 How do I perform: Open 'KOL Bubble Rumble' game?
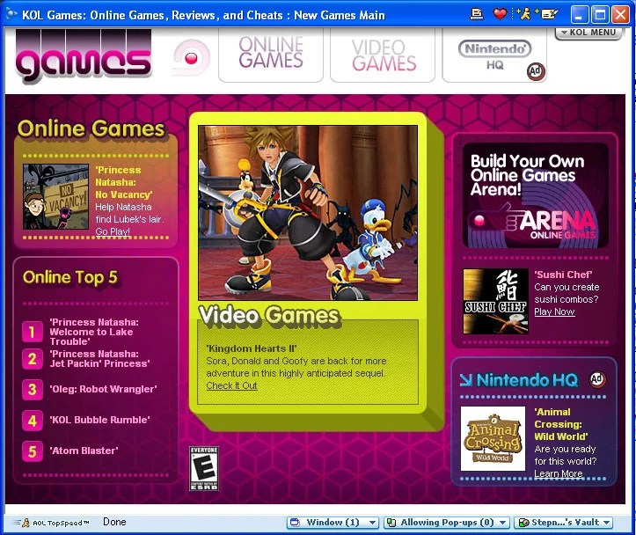tap(99, 421)
